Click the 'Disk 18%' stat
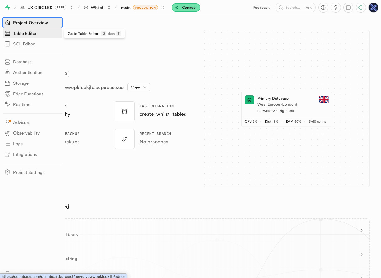 (x=271, y=121)
